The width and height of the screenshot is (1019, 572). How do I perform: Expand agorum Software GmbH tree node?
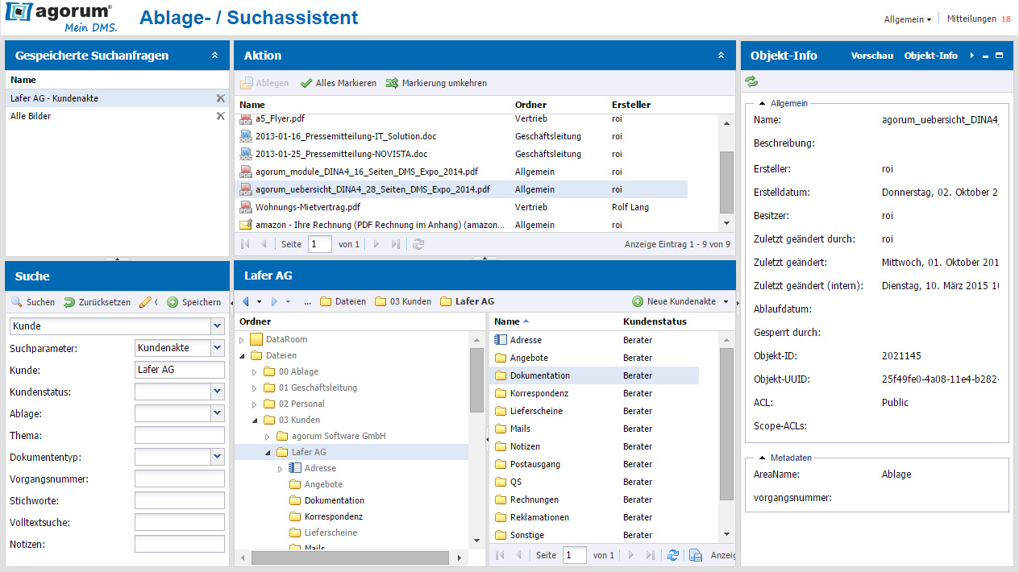coord(267,437)
